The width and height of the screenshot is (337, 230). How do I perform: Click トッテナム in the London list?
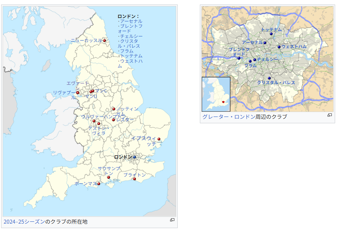[131, 56]
